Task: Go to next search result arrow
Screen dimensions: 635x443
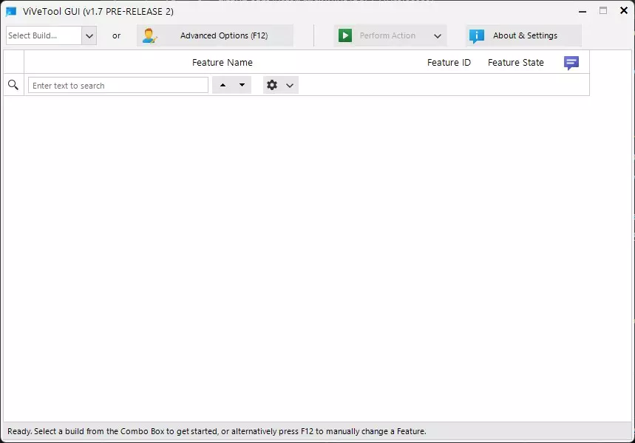Action: (x=242, y=85)
